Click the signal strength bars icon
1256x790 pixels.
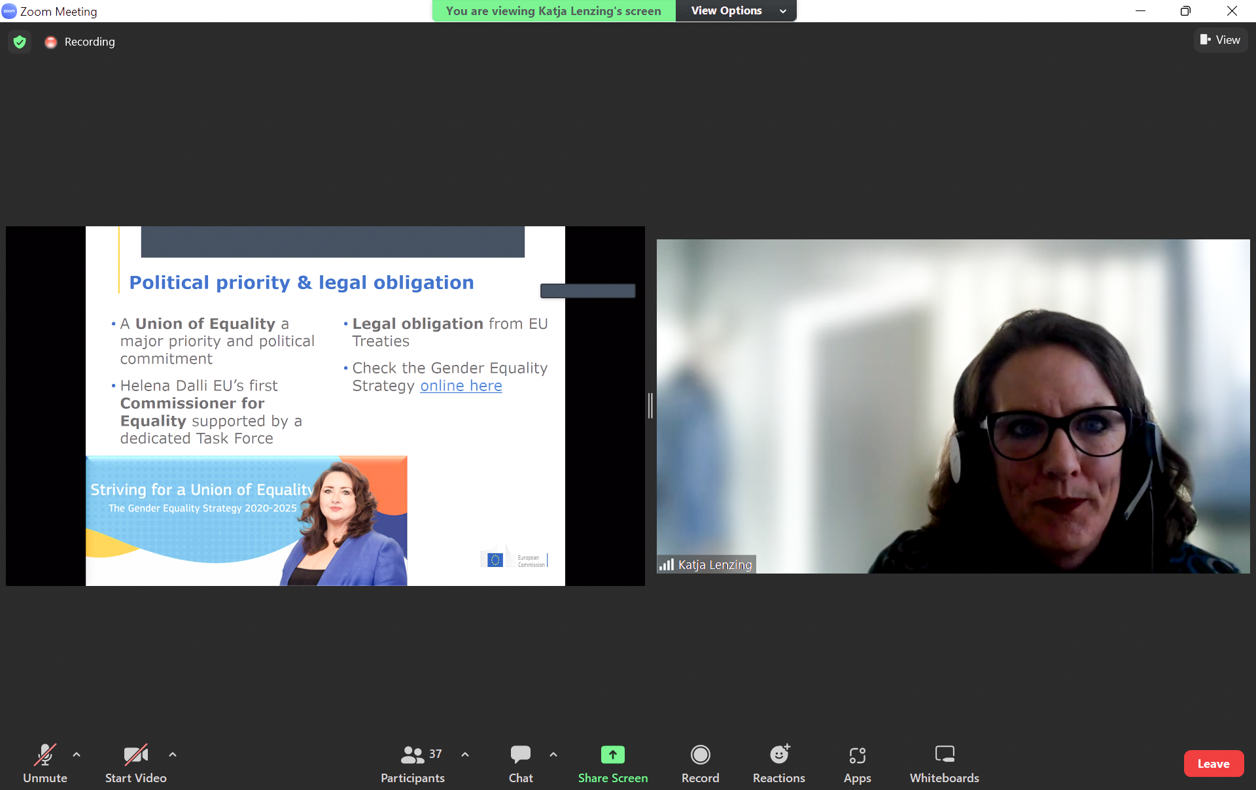click(x=667, y=564)
